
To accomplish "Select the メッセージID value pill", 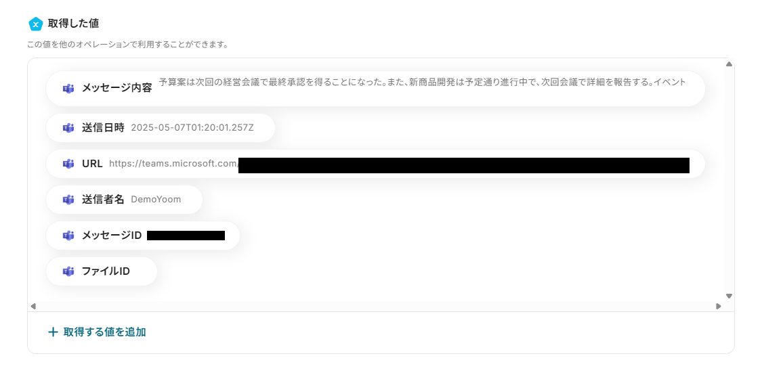I will 143,236.
